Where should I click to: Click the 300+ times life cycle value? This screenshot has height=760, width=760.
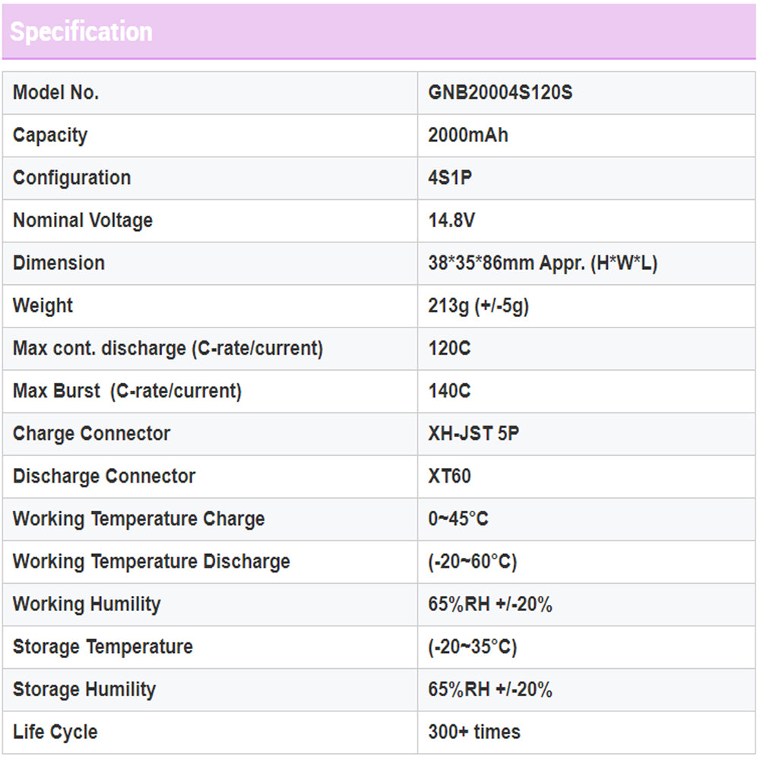[x=474, y=732]
